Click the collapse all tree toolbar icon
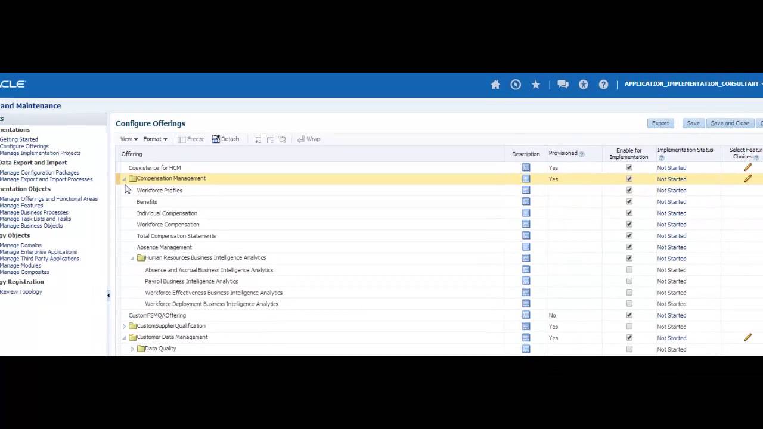This screenshot has height=429, width=763. 270,139
